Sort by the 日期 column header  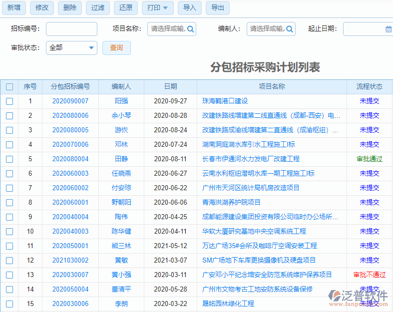[171, 87]
